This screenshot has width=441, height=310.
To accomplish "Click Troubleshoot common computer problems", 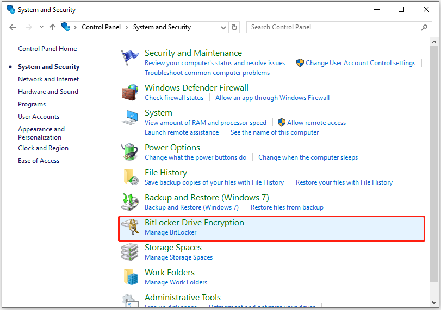I will pyautogui.click(x=207, y=73).
